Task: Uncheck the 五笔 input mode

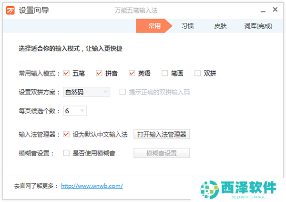Action: pyautogui.click(x=66, y=73)
